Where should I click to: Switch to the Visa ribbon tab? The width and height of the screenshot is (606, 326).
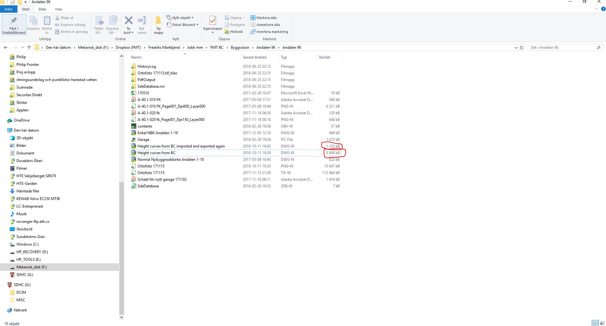pos(58,9)
